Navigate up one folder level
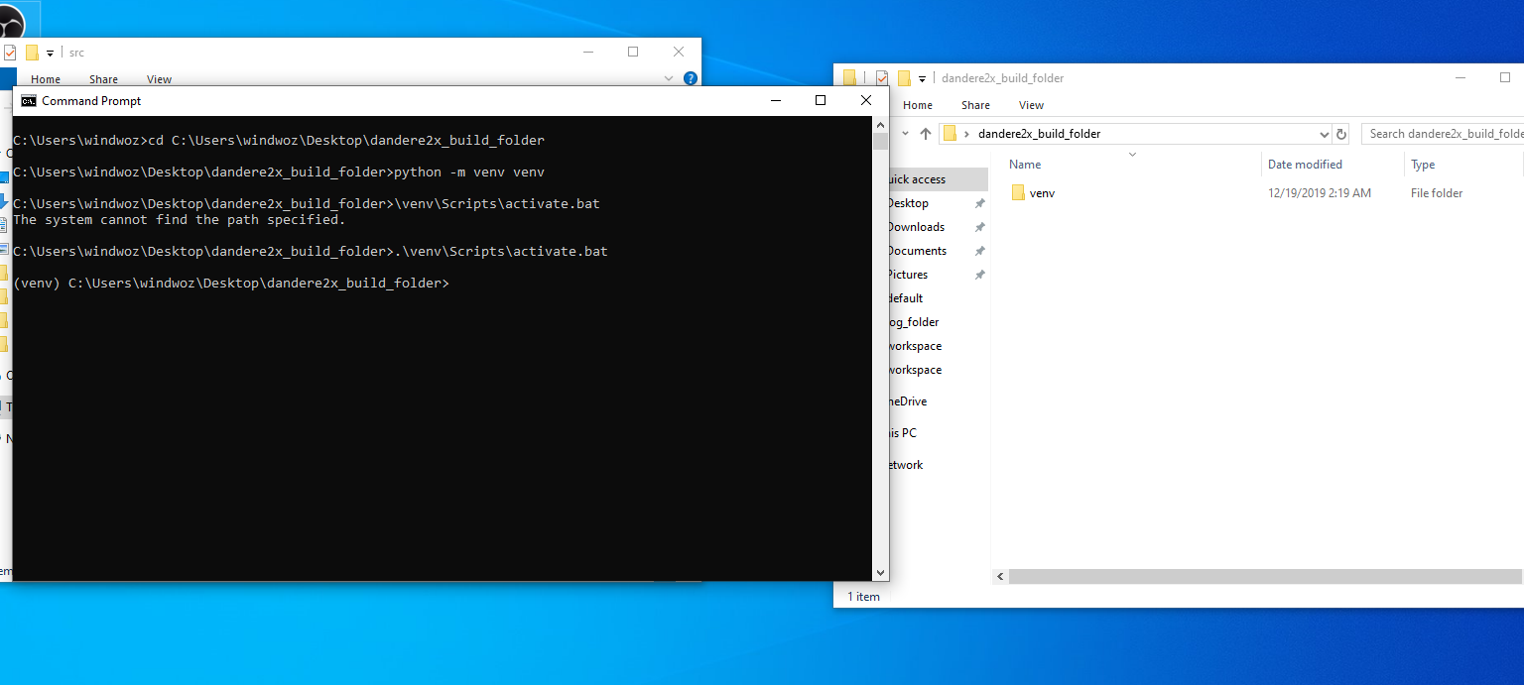This screenshot has width=1524, height=685. coord(926,133)
